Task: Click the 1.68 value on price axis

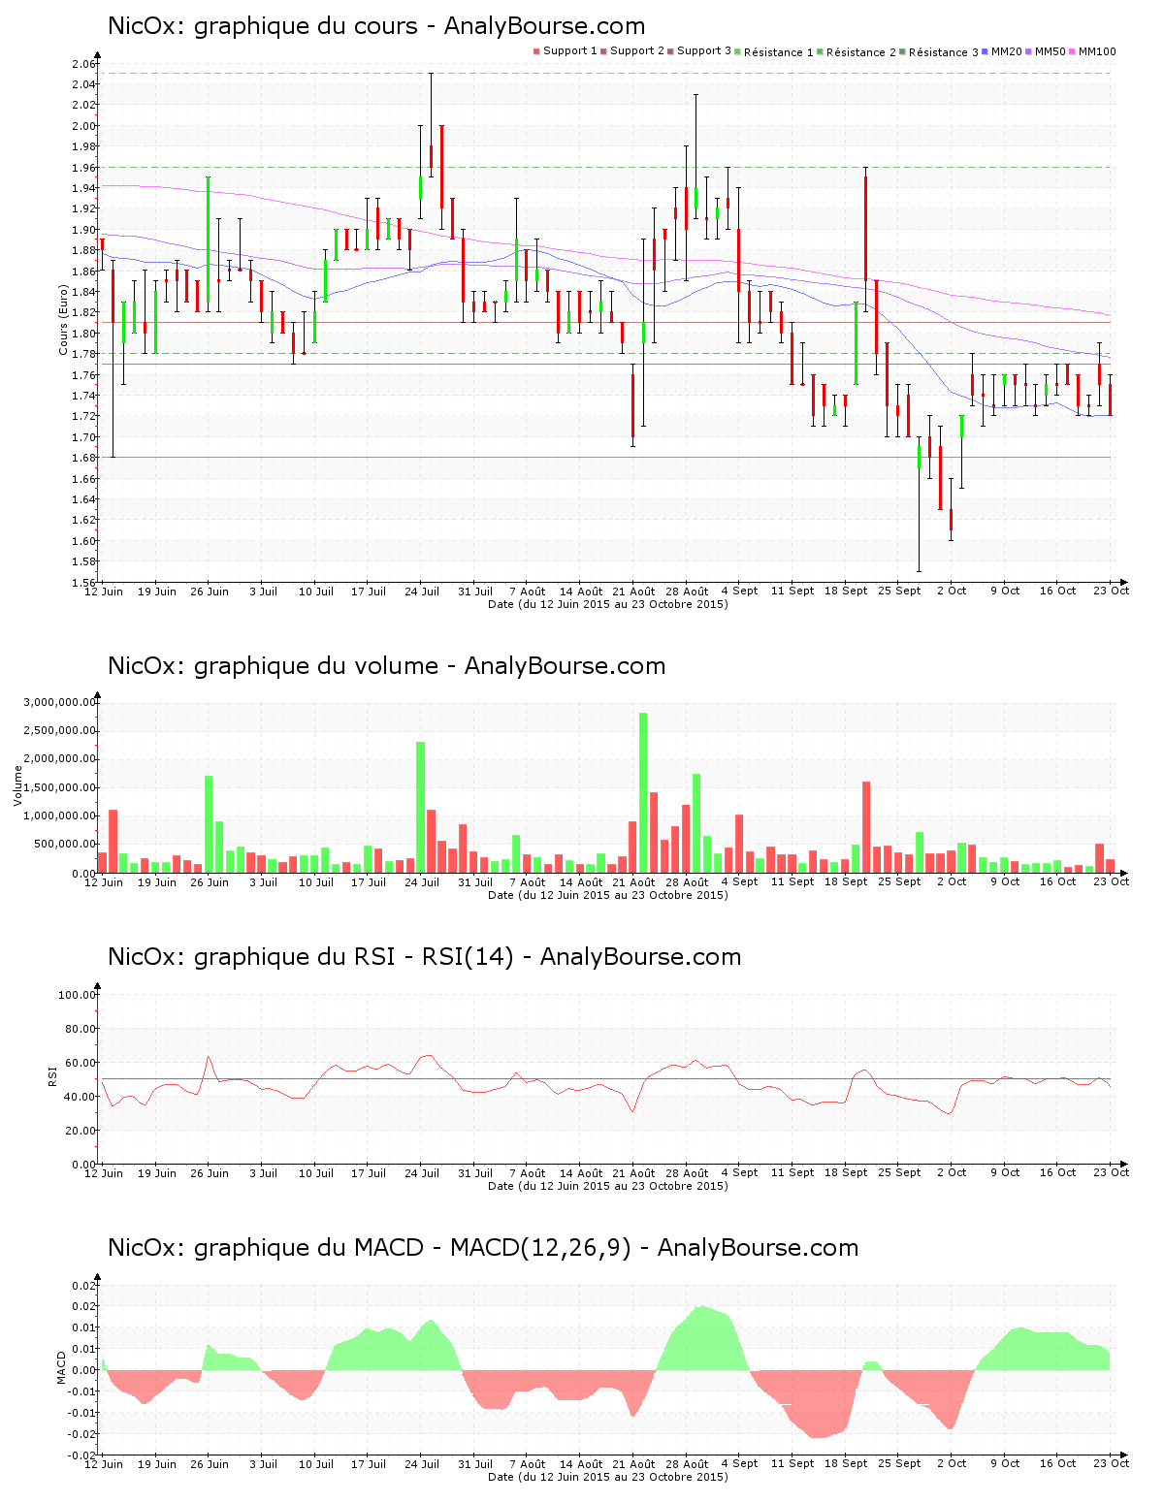Action: 83,458
